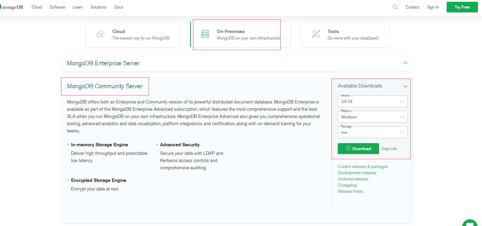Click the MongoDB logo
Screen dimensions: 482x226
12,7
